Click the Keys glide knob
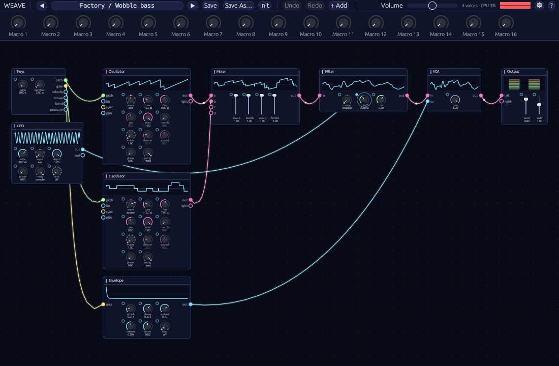 [x=23, y=84]
